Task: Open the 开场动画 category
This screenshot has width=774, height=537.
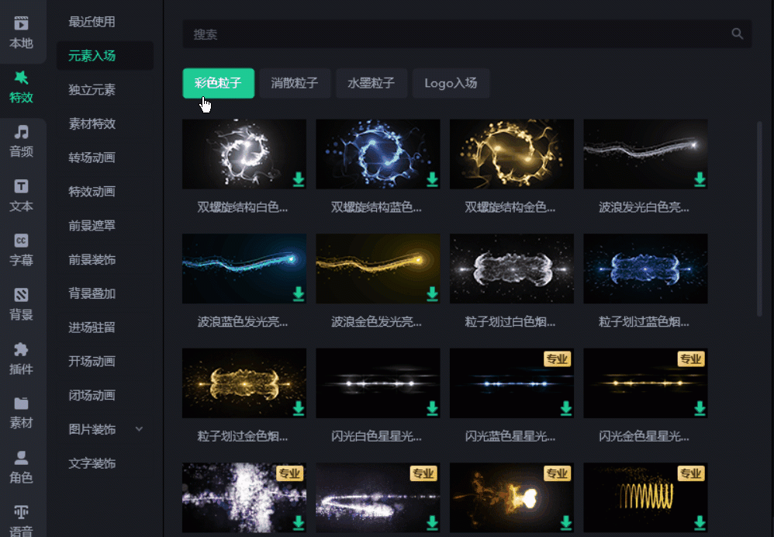Action: 92,361
